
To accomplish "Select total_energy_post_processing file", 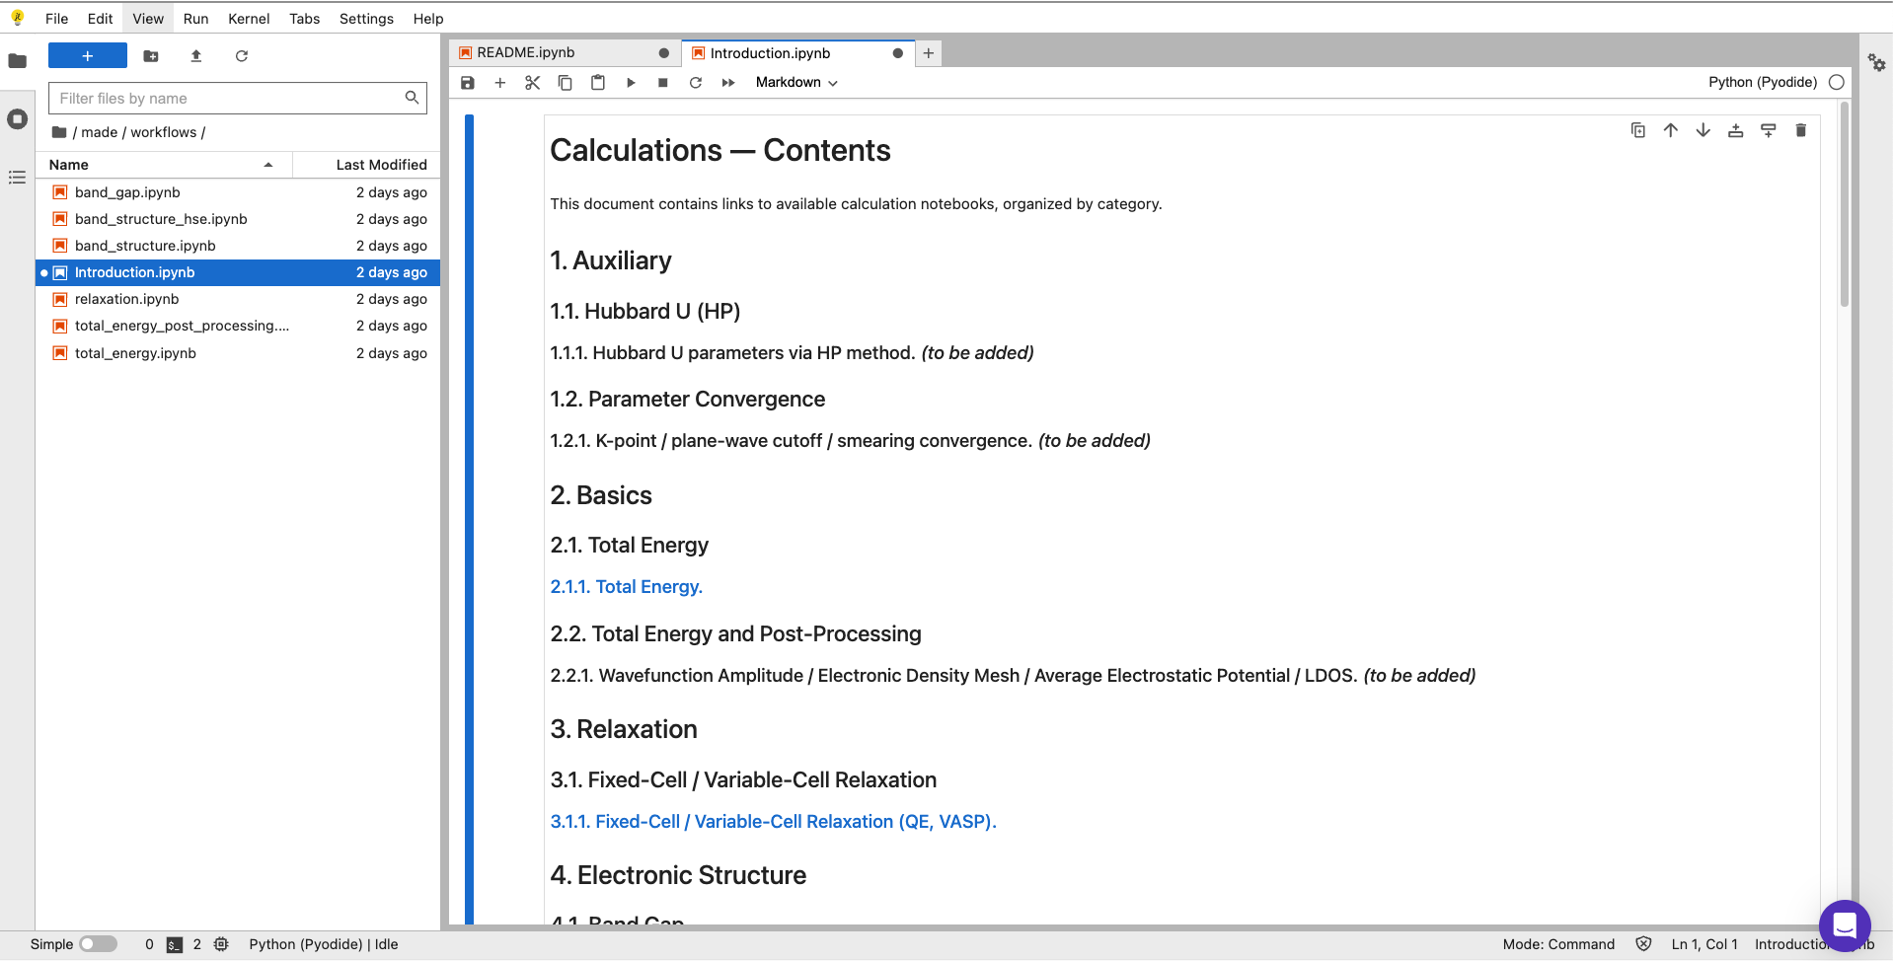I will click(x=238, y=326).
